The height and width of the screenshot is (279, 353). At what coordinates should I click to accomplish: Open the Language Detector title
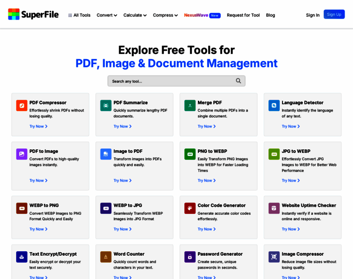coord(302,103)
